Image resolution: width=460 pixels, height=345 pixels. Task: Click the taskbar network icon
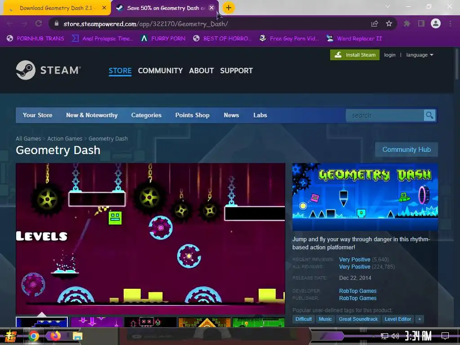[x=385, y=336]
